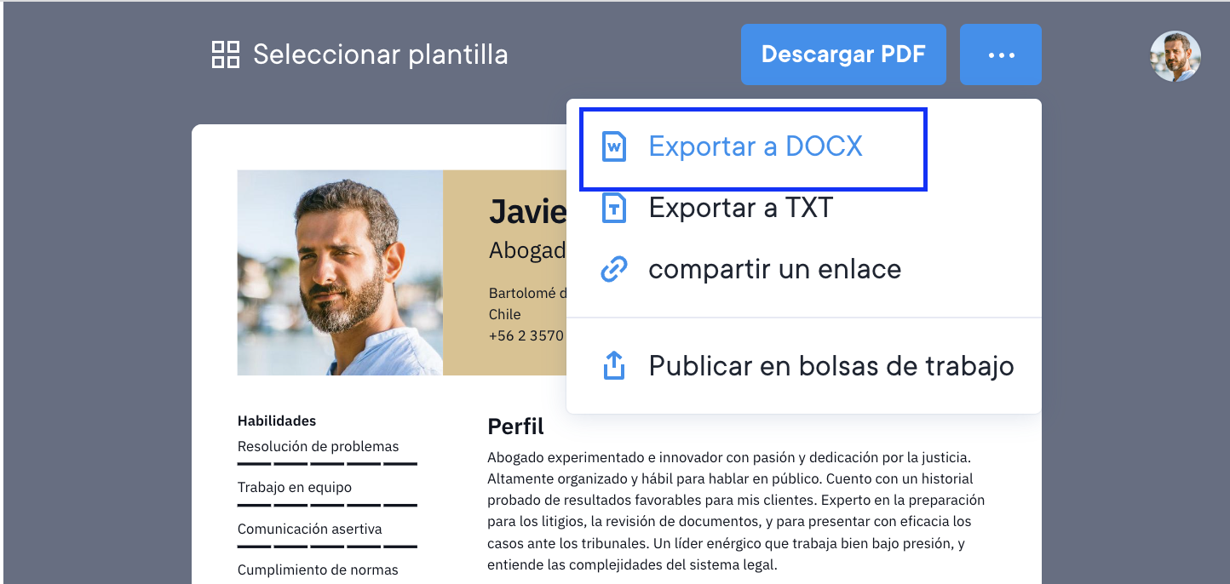Click the Perfil description paragraph
The image size is (1230, 584).
[x=736, y=511]
